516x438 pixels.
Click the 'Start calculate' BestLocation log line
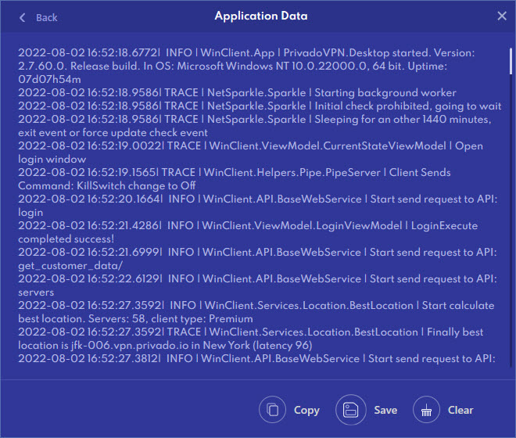point(256,305)
